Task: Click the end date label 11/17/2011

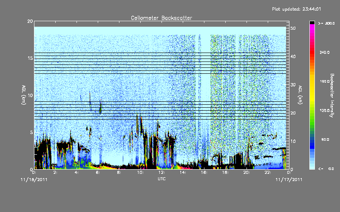Action: pyautogui.click(x=289, y=179)
